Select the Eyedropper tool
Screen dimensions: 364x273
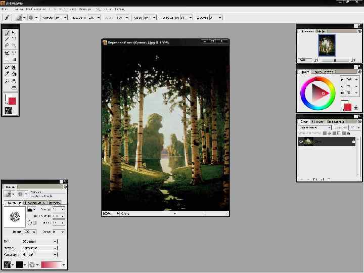pos(7,74)
